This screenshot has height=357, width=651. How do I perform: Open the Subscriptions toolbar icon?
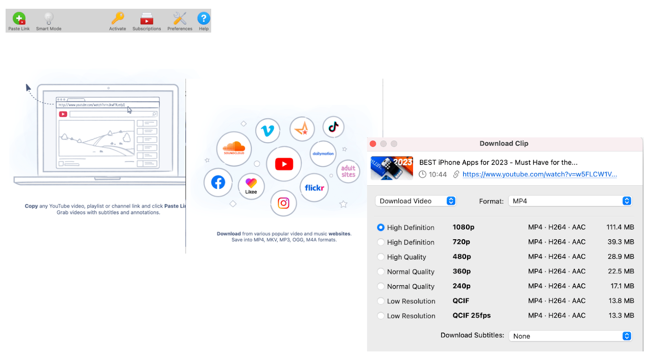point(147,19)
